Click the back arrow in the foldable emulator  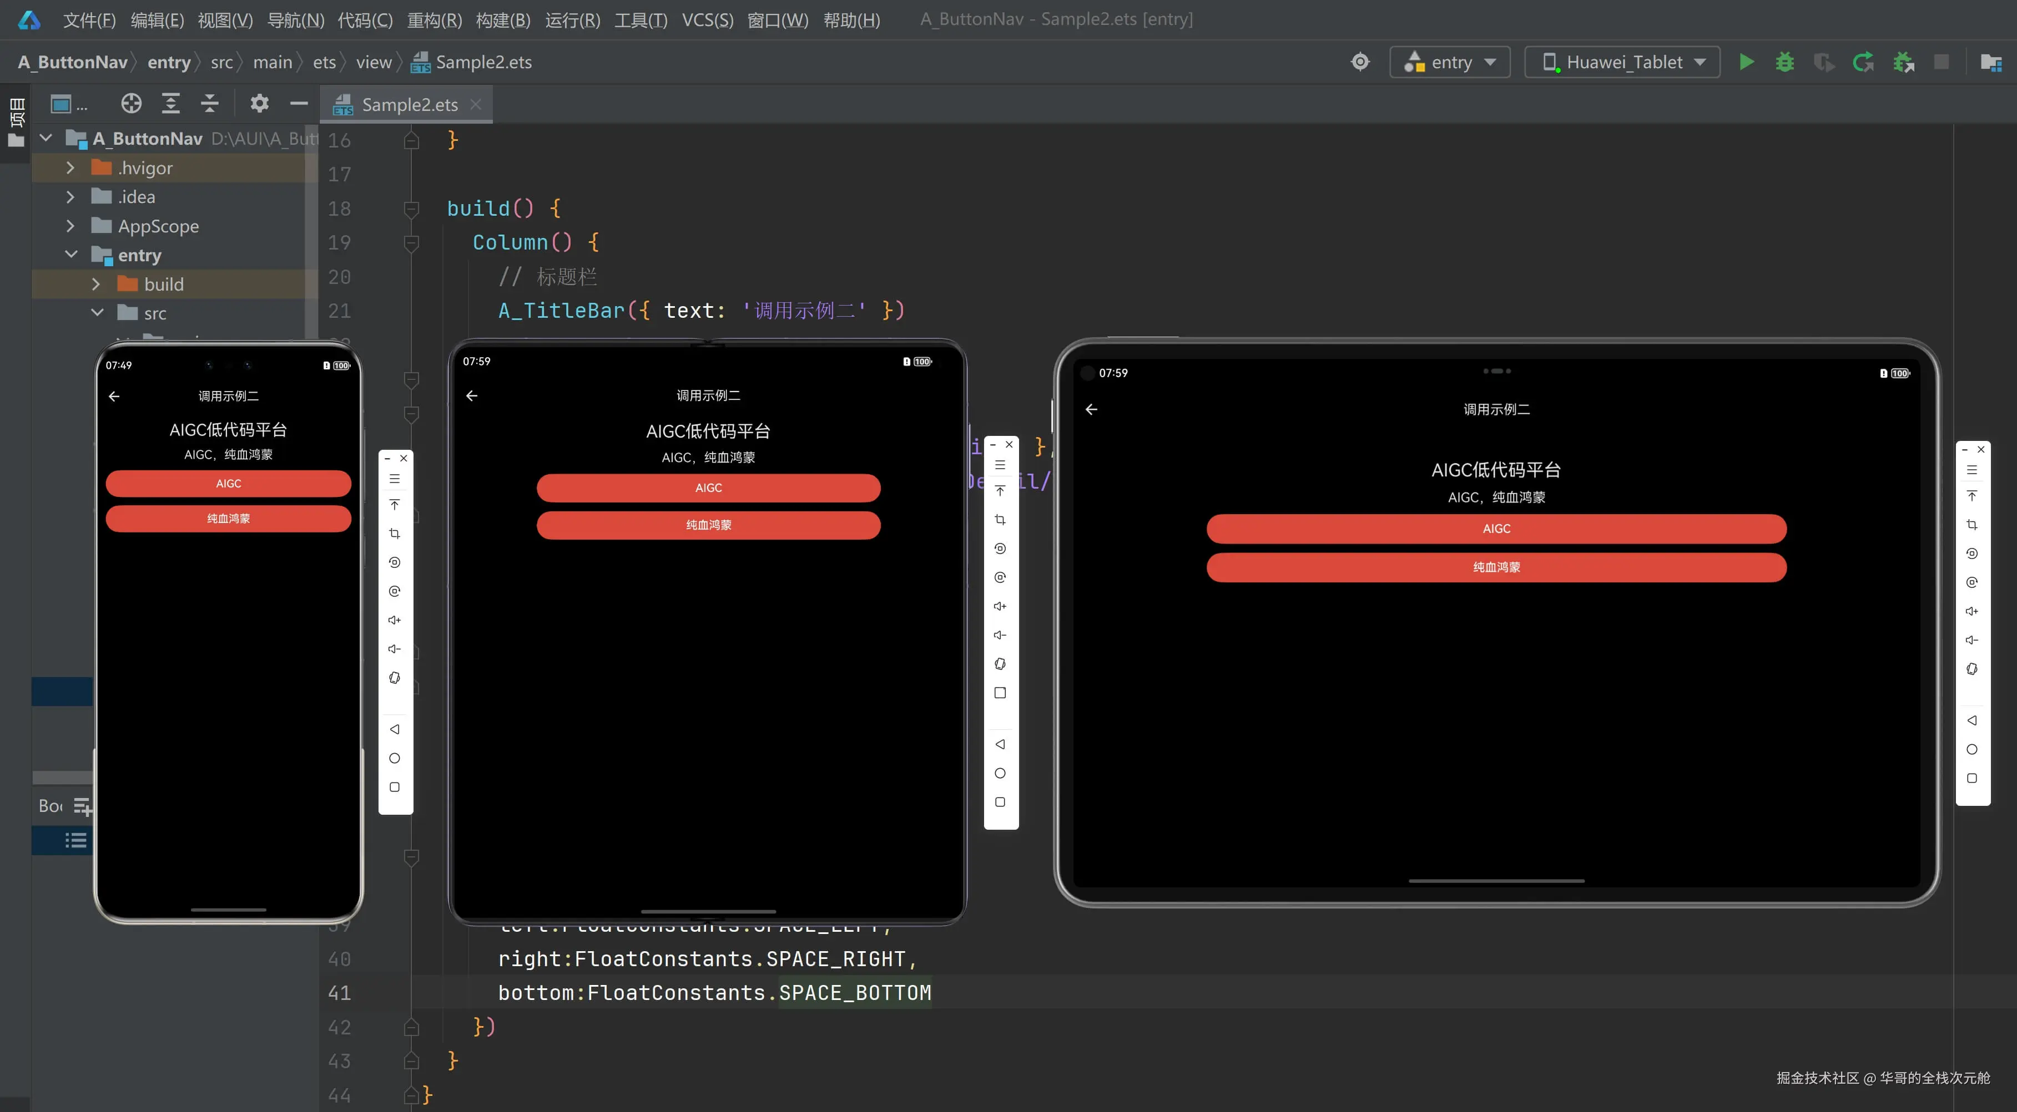471,396
